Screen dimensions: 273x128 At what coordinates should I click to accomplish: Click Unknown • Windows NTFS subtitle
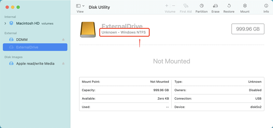pyautogui.click(x=124, y=32)
